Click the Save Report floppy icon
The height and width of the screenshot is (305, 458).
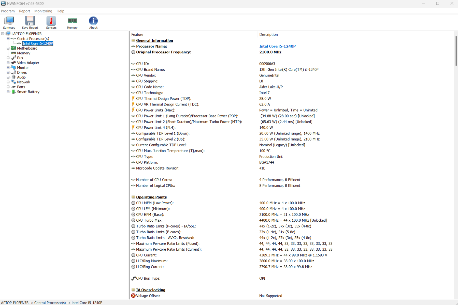(x=30, y=21)
